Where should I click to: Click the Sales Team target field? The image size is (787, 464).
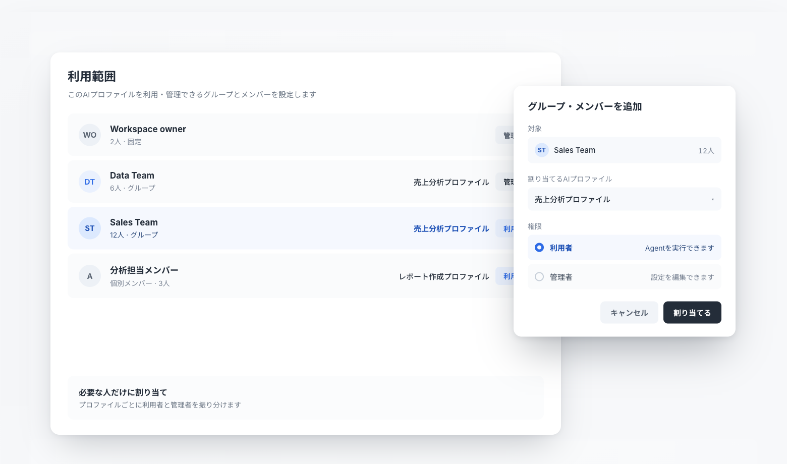tap(625, 150)
